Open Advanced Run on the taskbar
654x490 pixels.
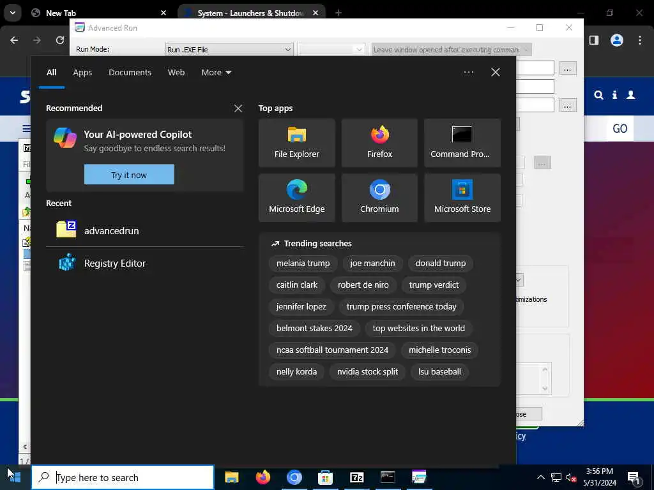pos(419,477)
